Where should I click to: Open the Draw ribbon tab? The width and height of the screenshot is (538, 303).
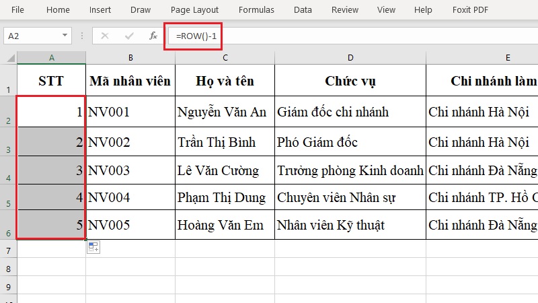click(141, 10)
